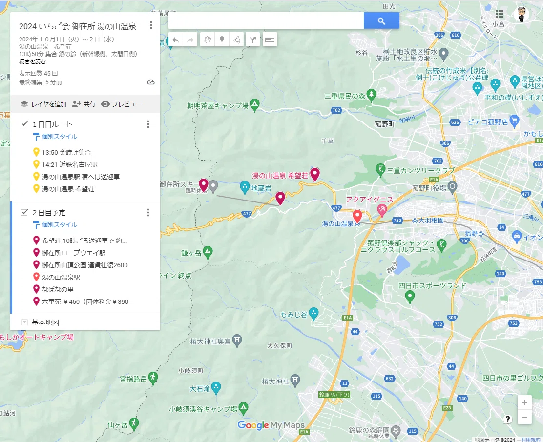Click the cloud saved status icon

150,82
